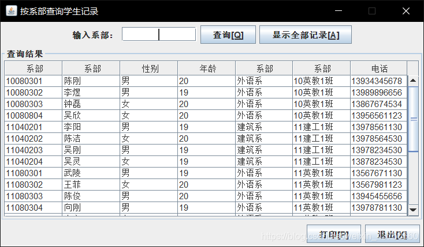Select student ID cell 11040201
Screen dimensions: 424x247
(34, 127)
